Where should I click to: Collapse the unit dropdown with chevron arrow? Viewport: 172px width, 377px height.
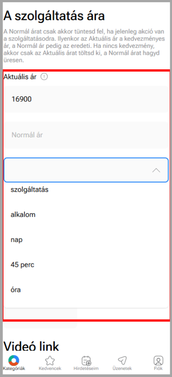tap(156, 170)
